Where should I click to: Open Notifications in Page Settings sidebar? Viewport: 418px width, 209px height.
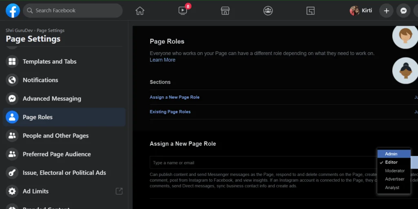point(40,80)
